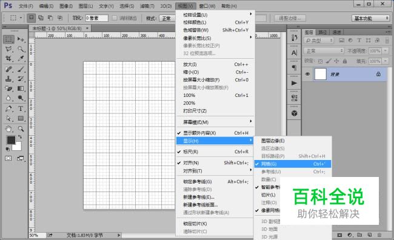Toggle the checked 显示额外内容(X) extras option

pyautogui.click(x=215, y=133)
